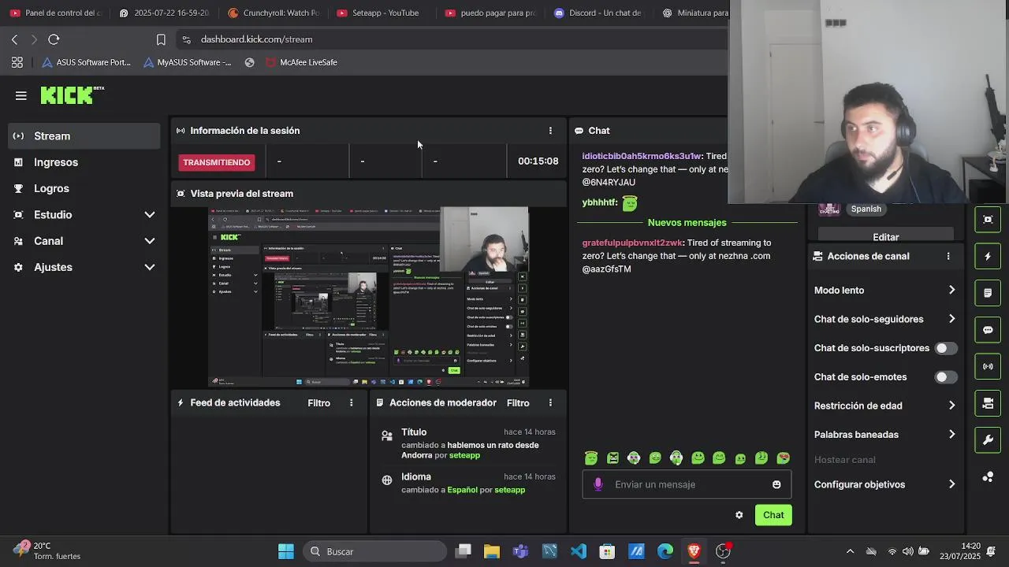Open File Explorer from the taskbar

(x=492, y=551)
